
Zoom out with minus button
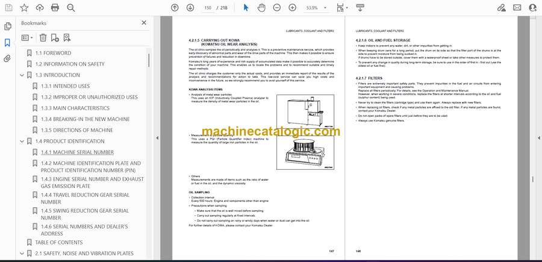click(277, 8)
